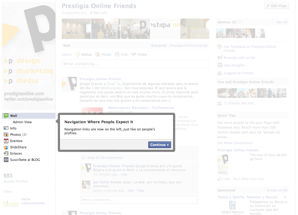
Task: Click the Ouali Ty name link
Action: [x=114, y=84]
